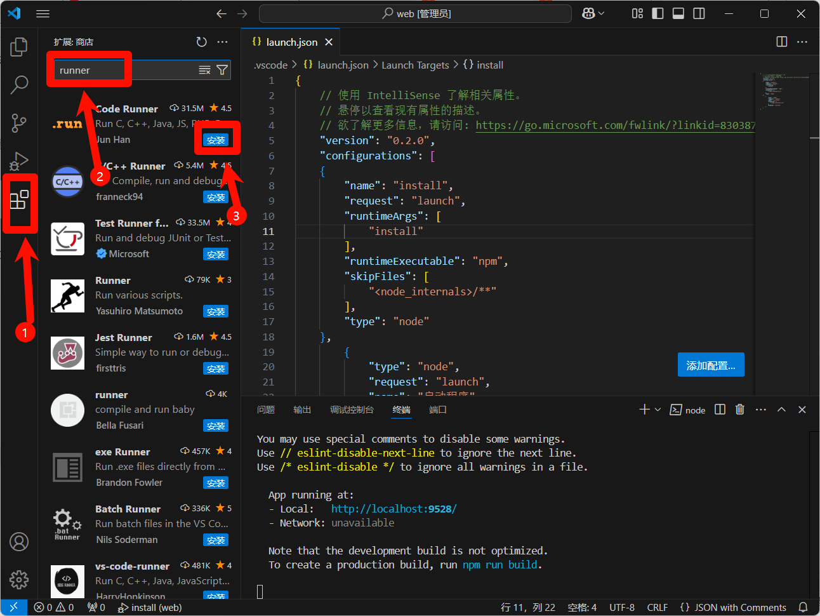Toggle the bottom panel visibility
Image resolution: width=820 pixels, height=616 pixels.
pyautogui.click(x=678, y=13)
